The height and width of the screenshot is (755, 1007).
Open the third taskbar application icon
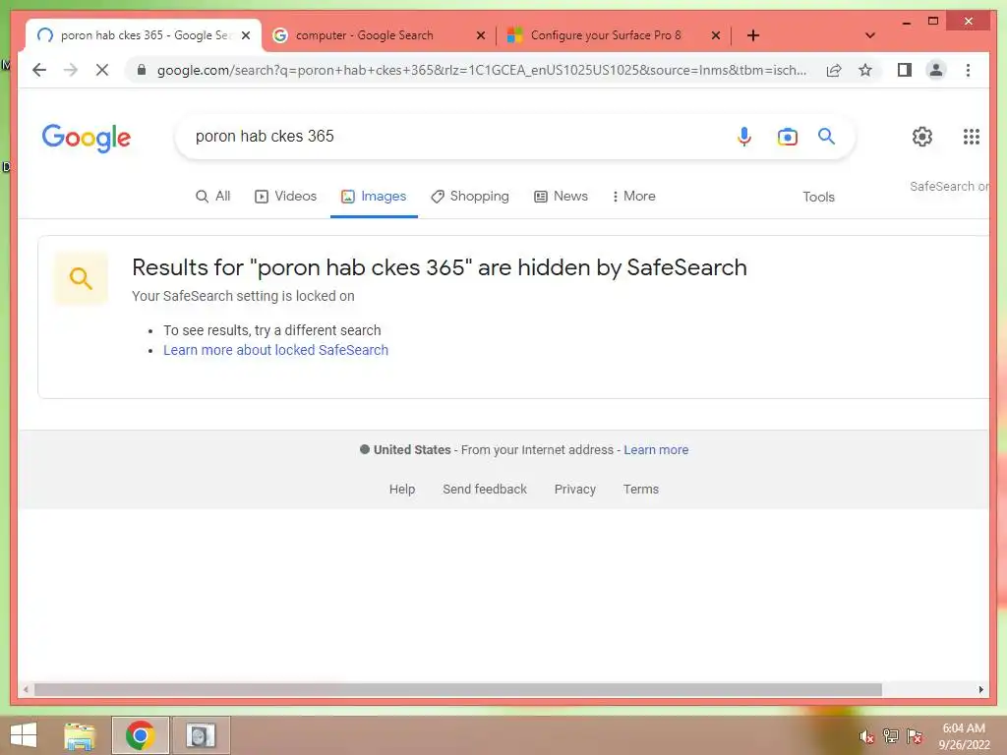coord(201,735)
